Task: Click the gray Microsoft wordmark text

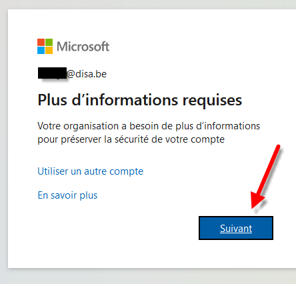Action: [x=83, y=47]
